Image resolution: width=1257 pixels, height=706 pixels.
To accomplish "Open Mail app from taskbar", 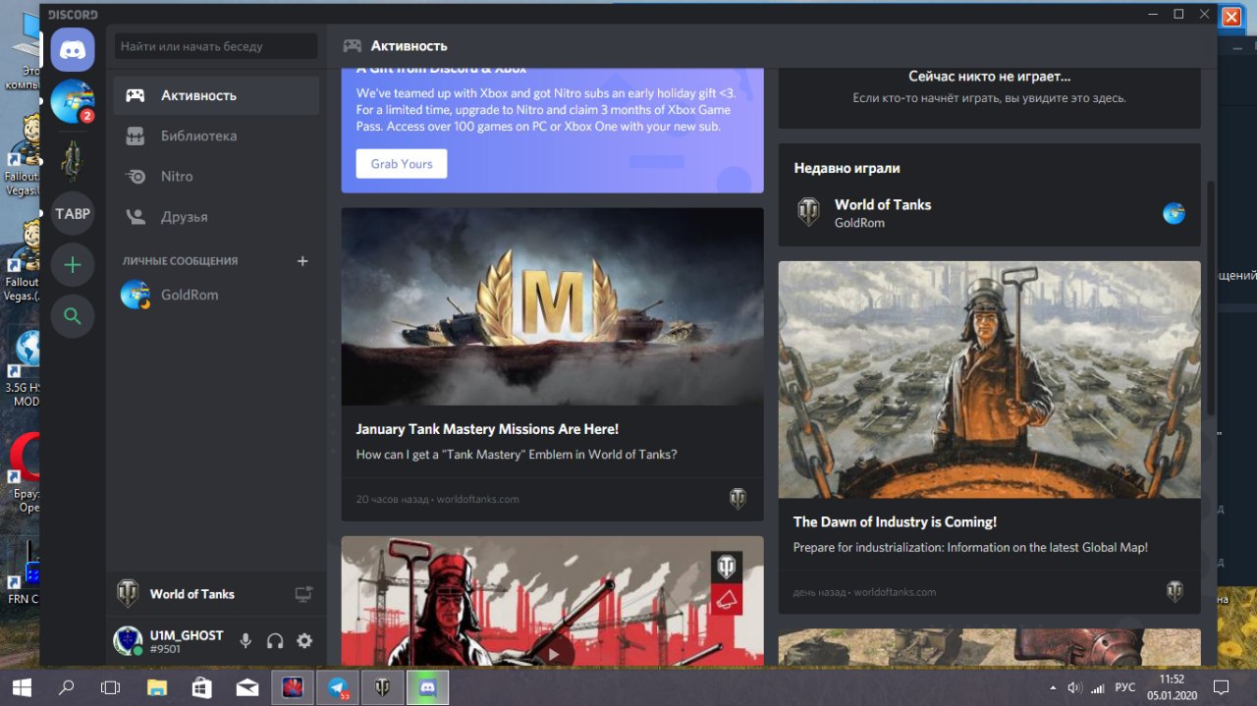I will [x=246, y=687].
